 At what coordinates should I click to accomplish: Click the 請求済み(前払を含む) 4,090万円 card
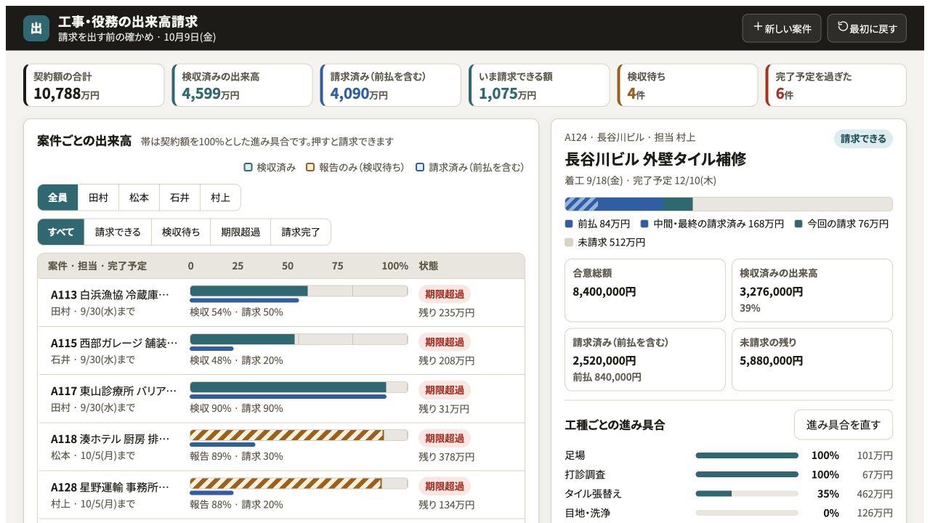pyautogui.click(x=390, y=85)
